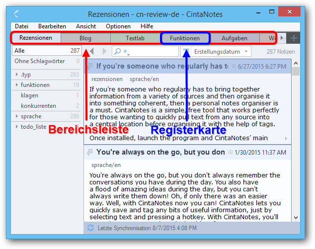Click the magnifier search options icon
The image size is (315, 249).
click(x=118, y=52)
